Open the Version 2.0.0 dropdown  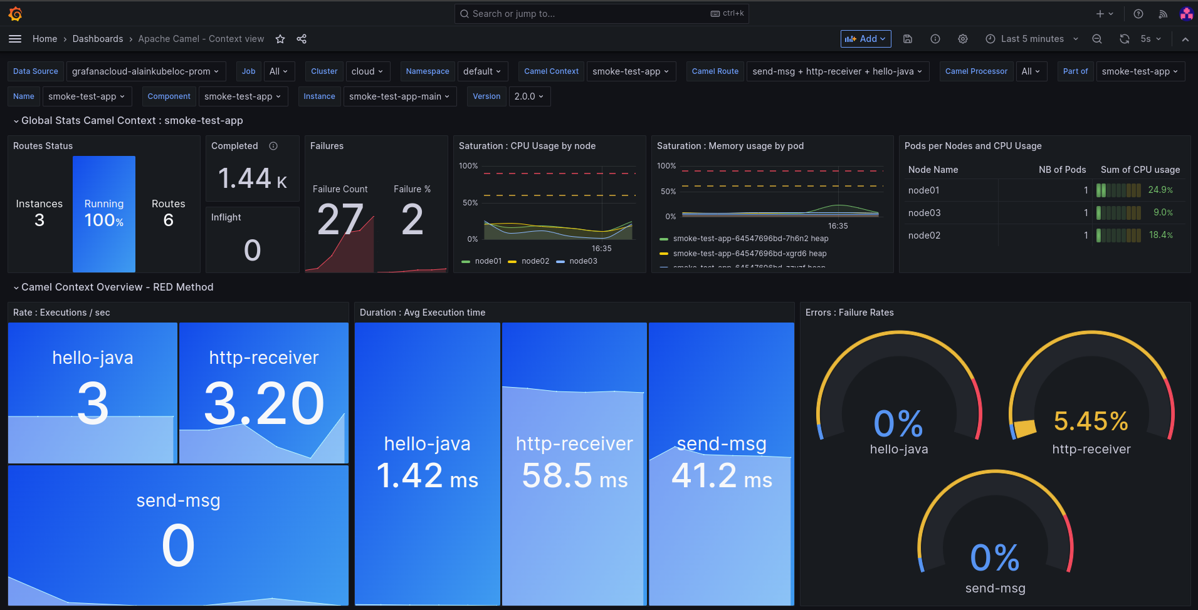[529, 96]
